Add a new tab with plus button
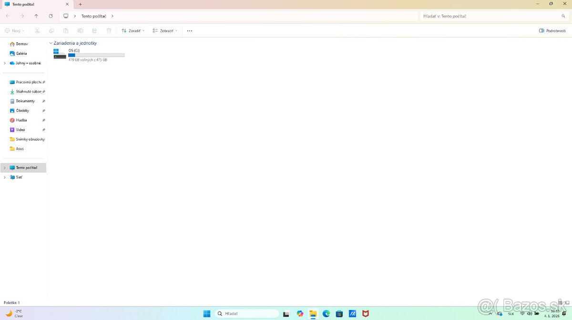This screenshot has width=572, height=320. (x=80, y=4)
